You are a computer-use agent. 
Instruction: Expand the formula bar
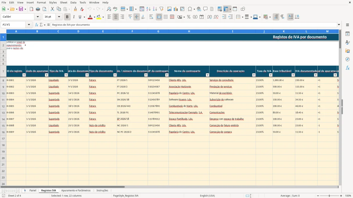(x=339, y=25)
